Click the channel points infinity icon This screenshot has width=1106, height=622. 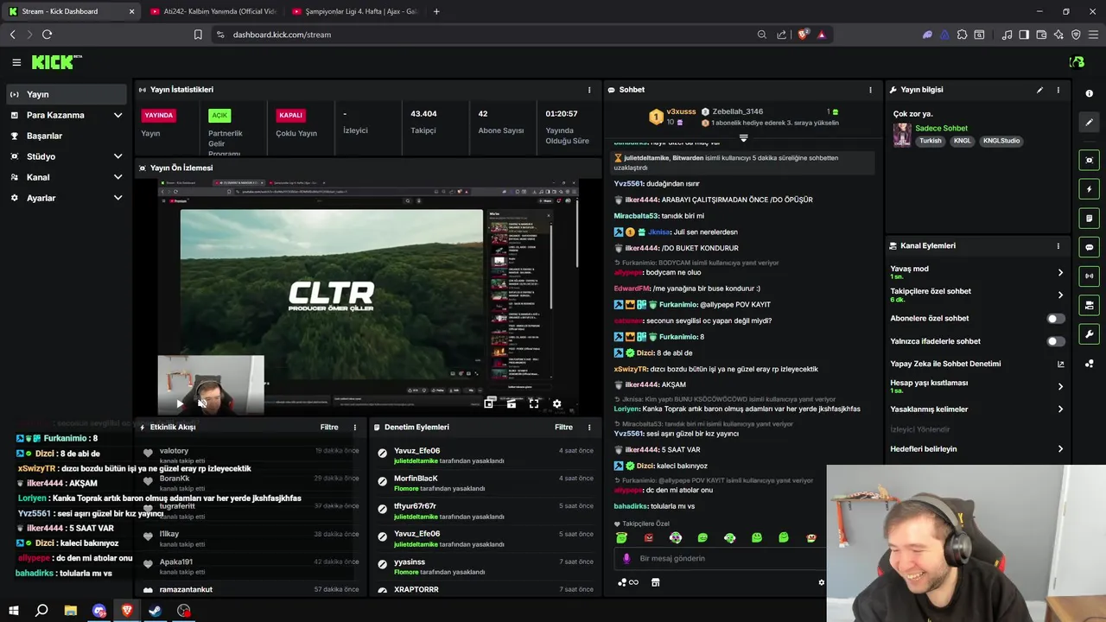(x=628, y=582)
